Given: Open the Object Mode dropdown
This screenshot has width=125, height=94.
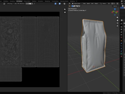Looking at the screenshot, I should [x=77, y=4].
